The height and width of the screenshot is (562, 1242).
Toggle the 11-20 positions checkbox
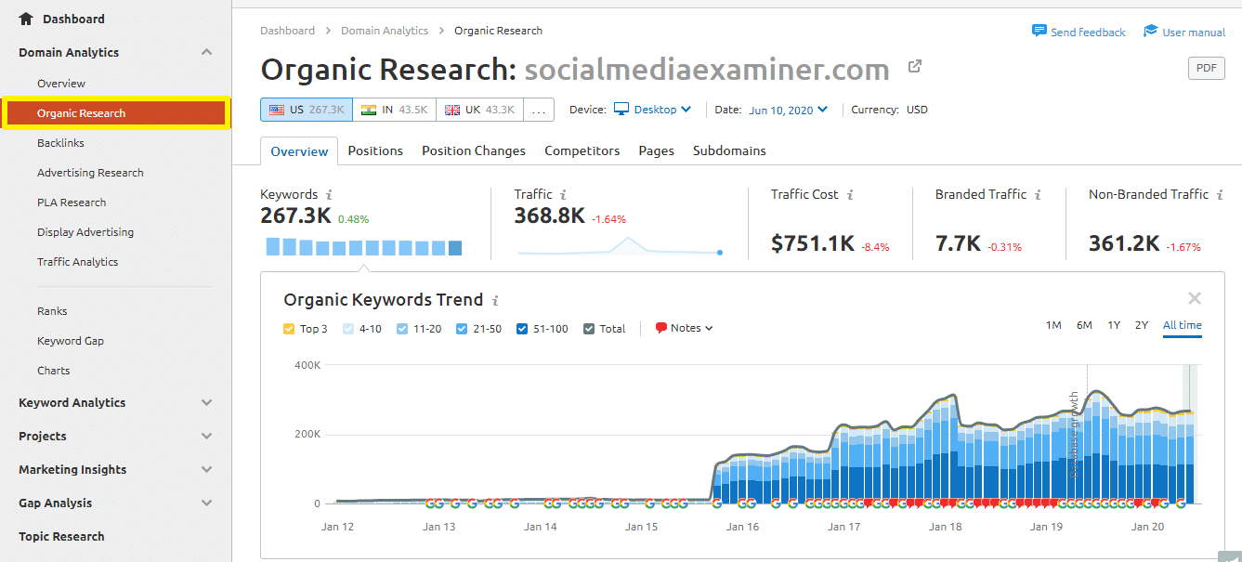[x=402, y=329]
